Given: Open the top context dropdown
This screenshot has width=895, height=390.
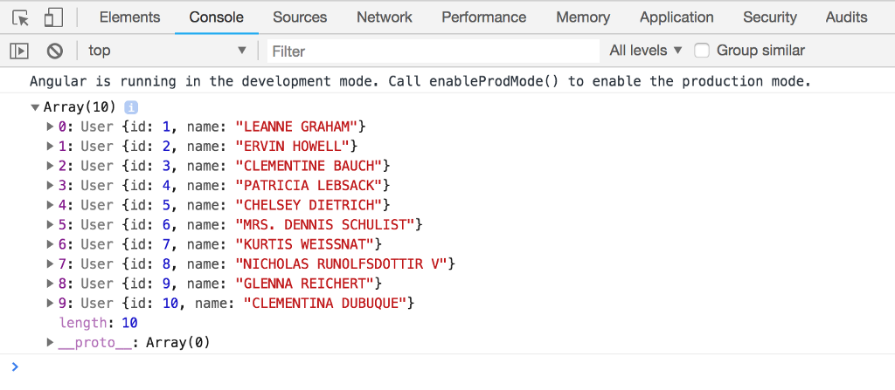Looking at the screenshot, I should (x=167, y=51).
